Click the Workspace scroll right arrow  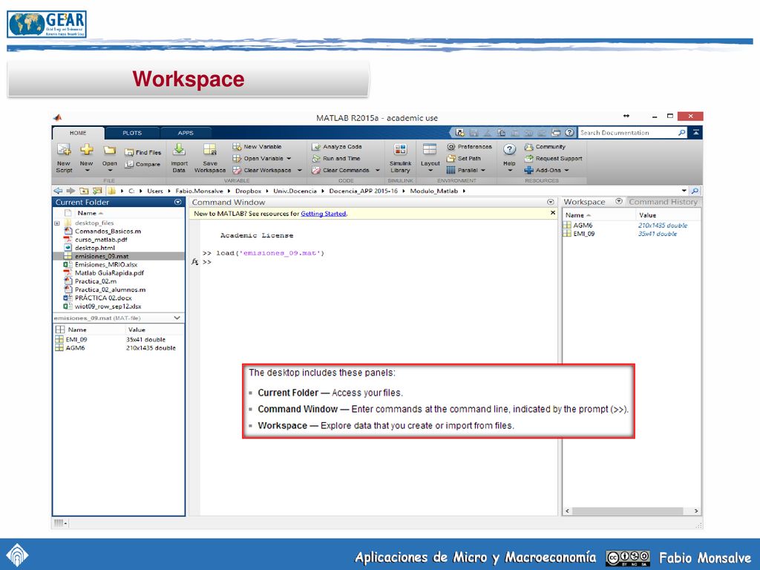tap(696, 511)
